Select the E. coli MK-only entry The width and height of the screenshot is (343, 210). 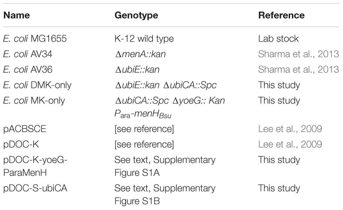point(34,100)
